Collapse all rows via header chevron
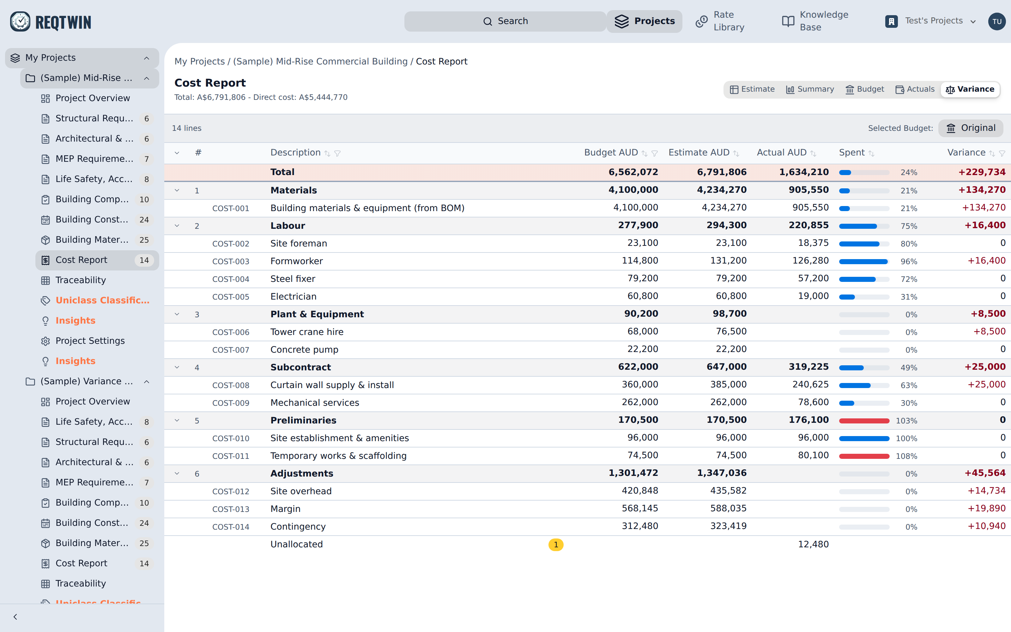Image resolution: width=1011 pixels, height=632 pixels. (177, 153)
